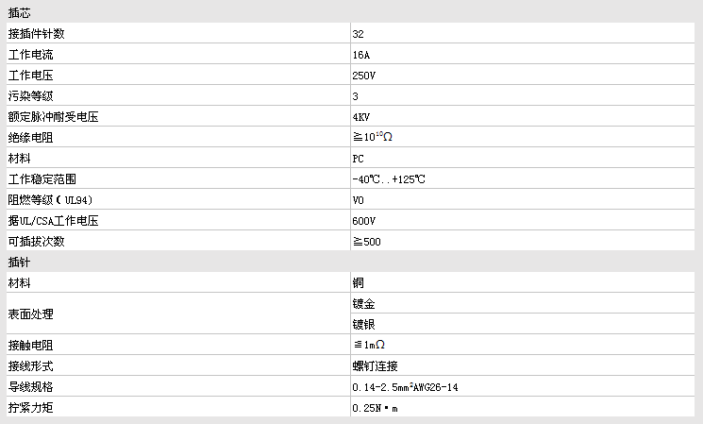The image size is (703, 424).
Task: Click the value 32 cell
Action: tap(358, 34)
